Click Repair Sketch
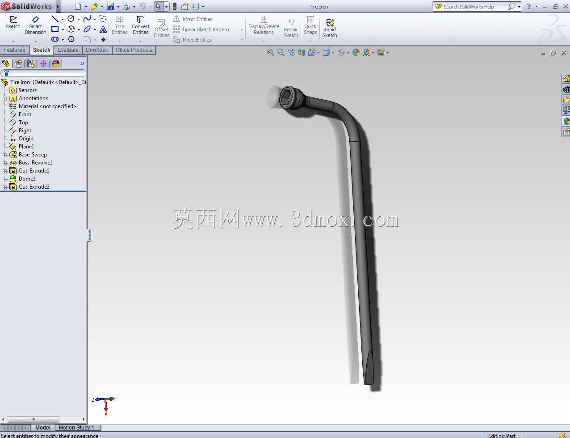 291,28
